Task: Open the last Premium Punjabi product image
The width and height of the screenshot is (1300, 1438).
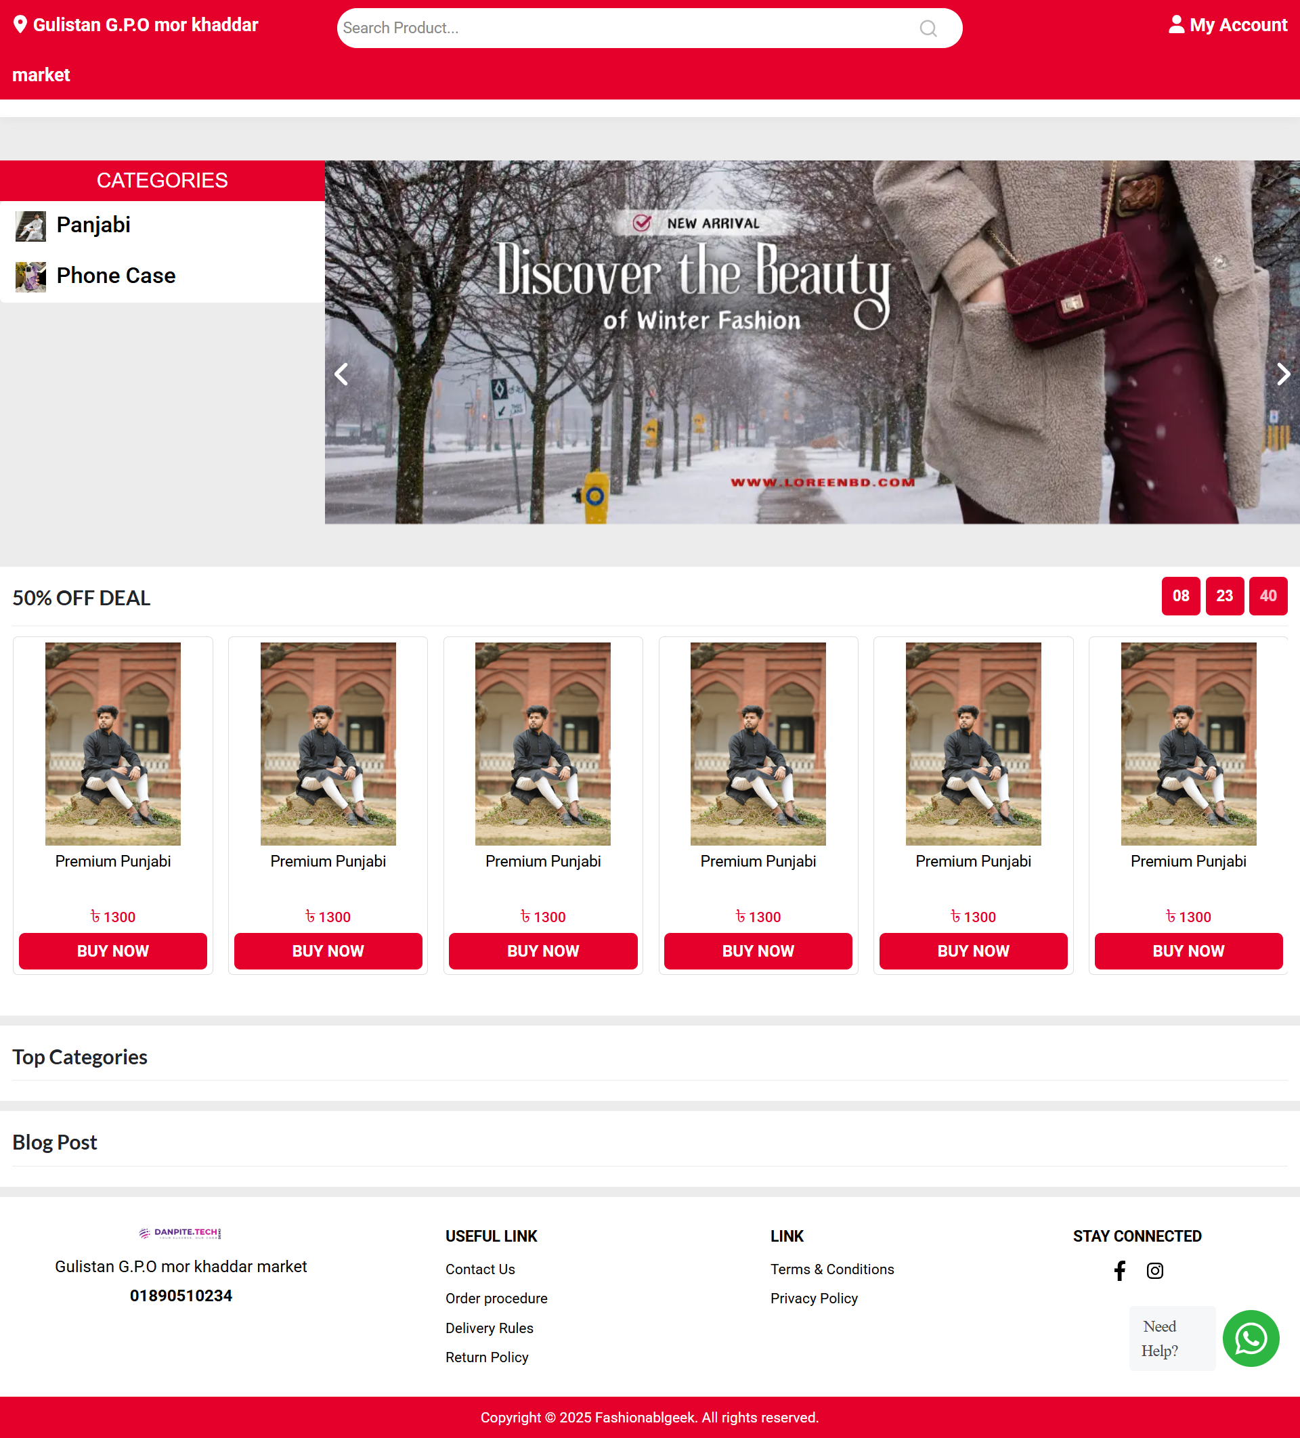Action: coord(1188,743)
